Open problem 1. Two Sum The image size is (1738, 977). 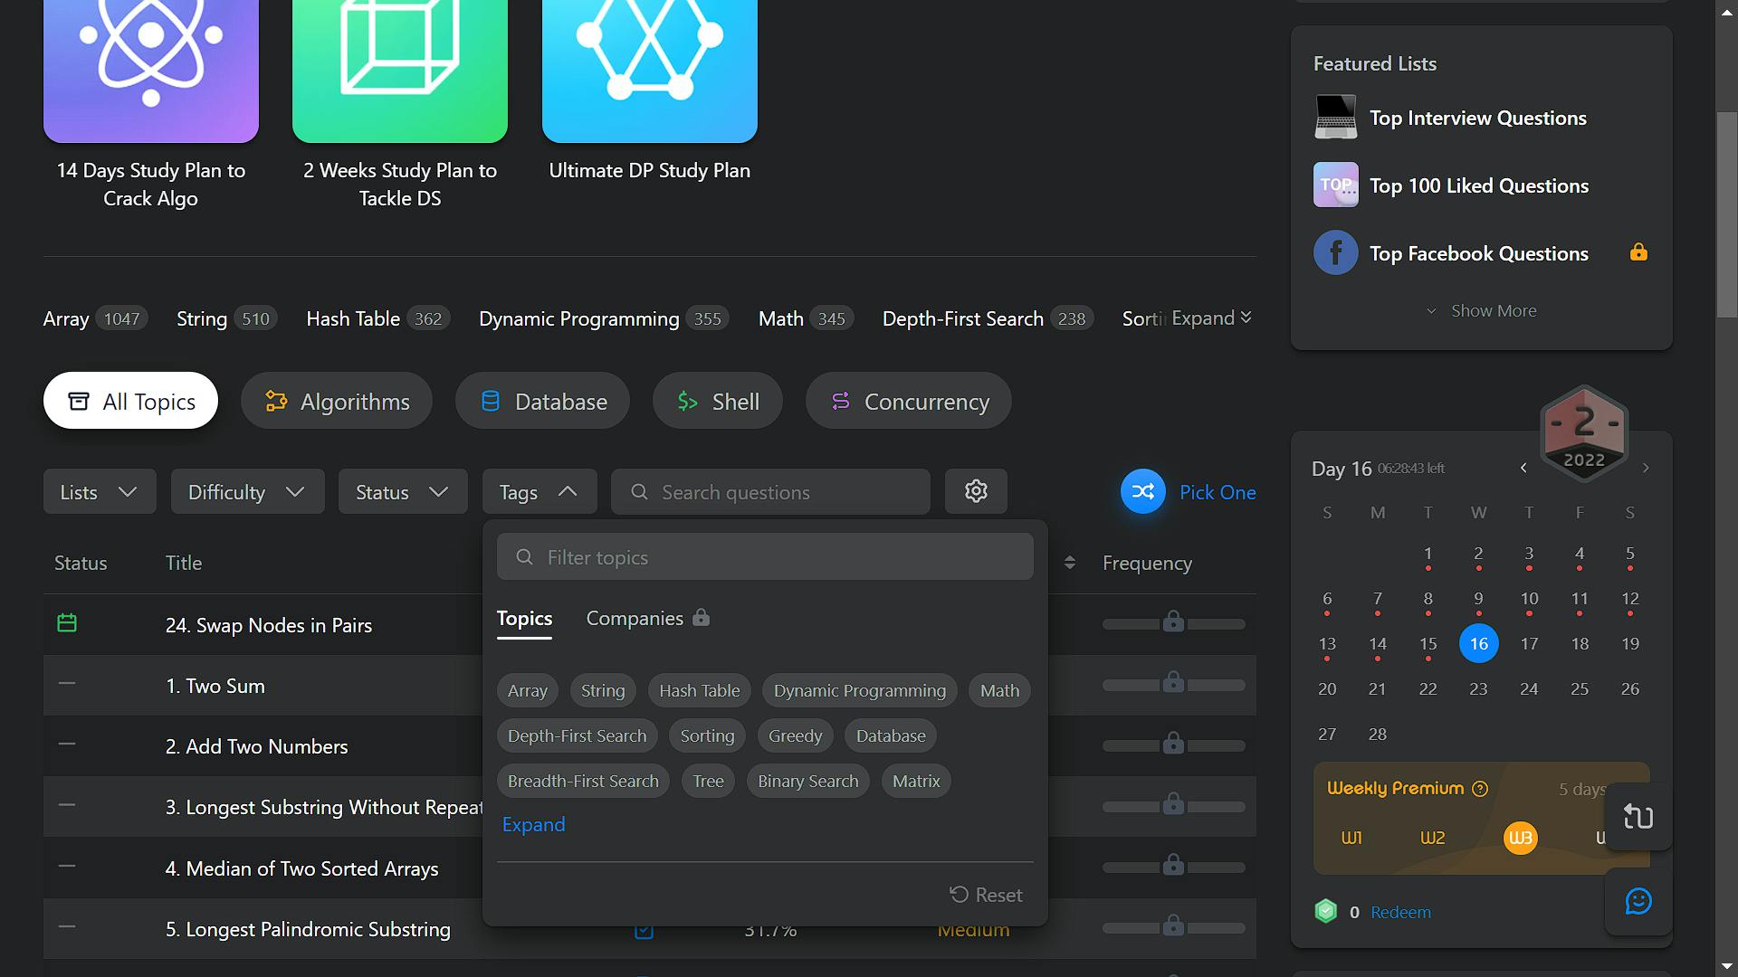pyautogui.click(x=215, y=686)
